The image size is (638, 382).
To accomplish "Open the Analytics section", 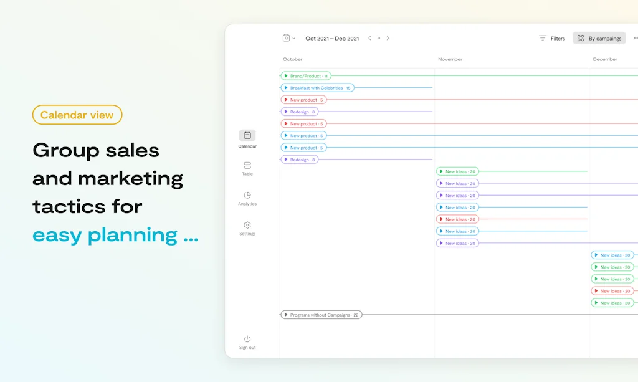I will coord(247,199).
